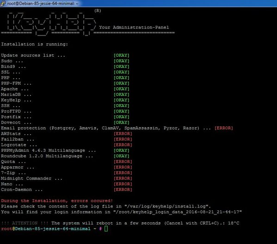Click the red ERROR status for Email protection

(224, 128)
